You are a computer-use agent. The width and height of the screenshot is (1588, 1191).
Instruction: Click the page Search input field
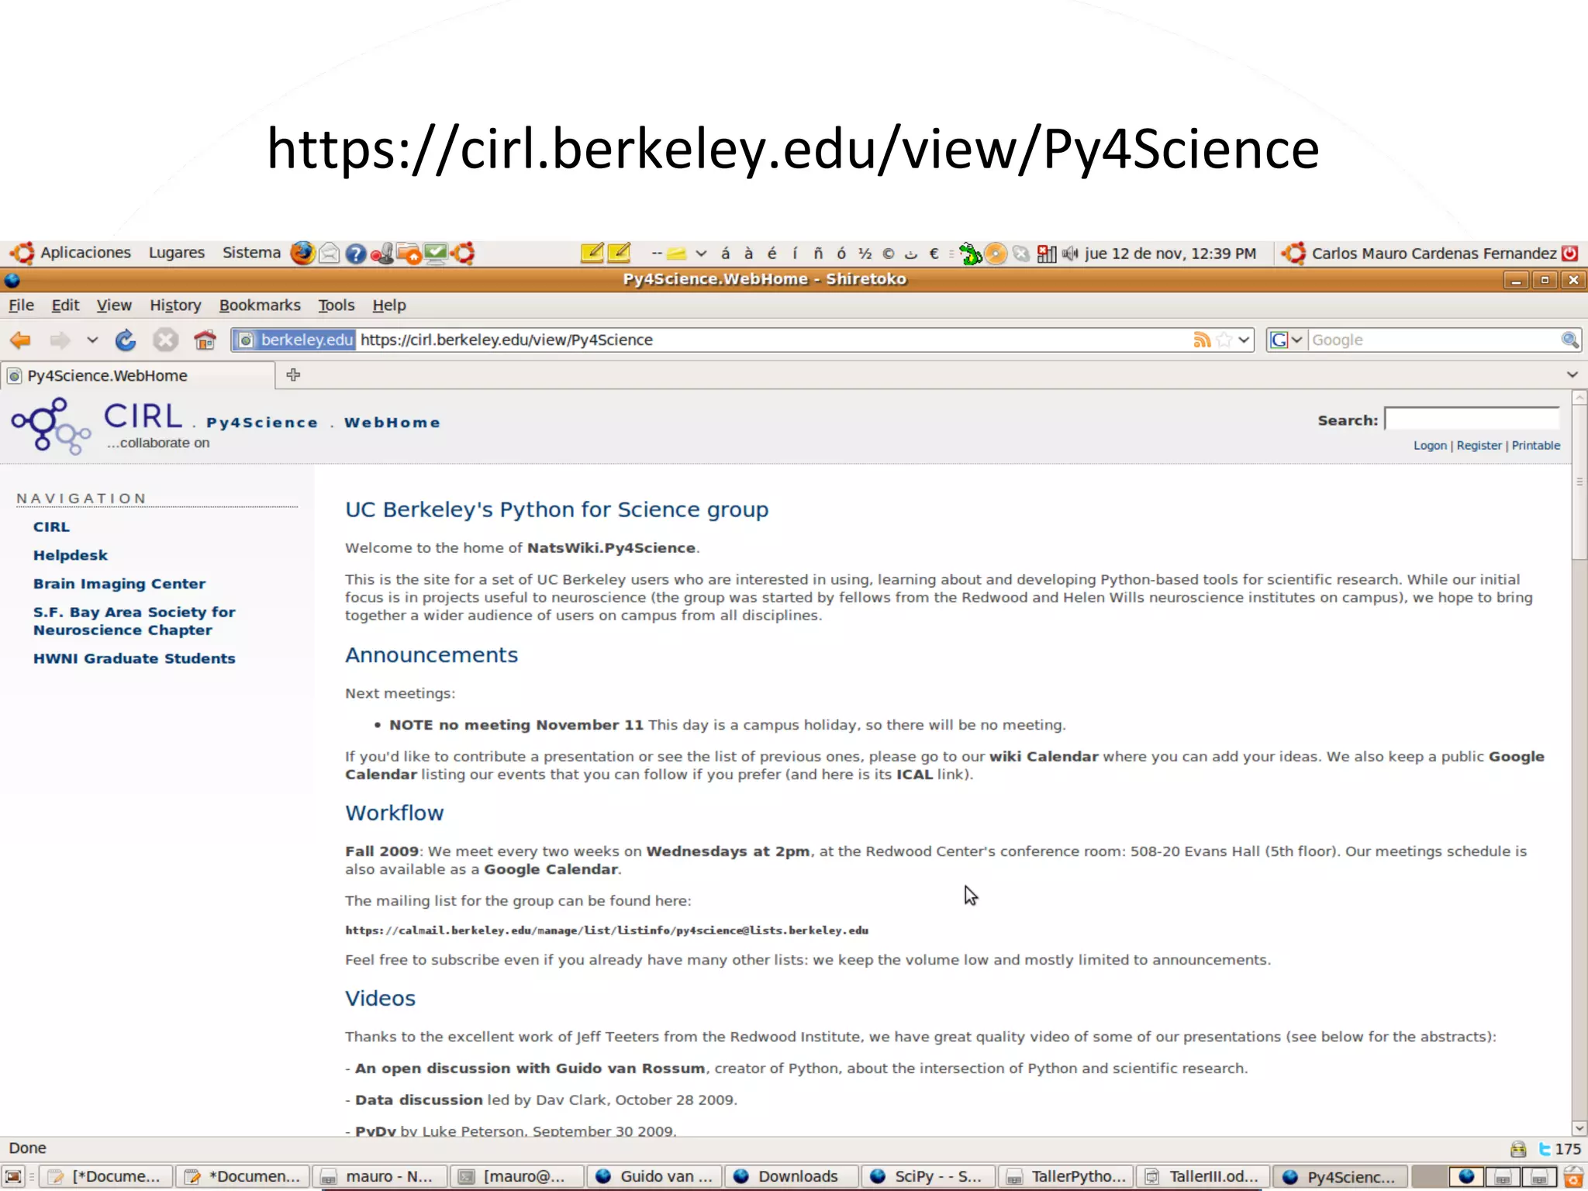[x=1472, y=419]
